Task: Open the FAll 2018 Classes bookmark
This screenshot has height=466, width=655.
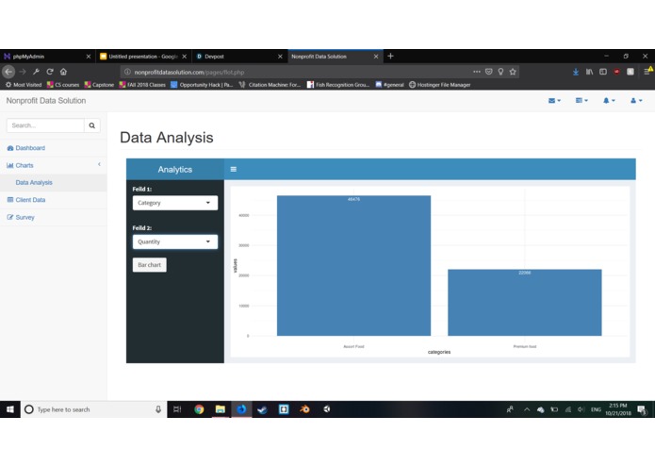Action: point(142,85)
